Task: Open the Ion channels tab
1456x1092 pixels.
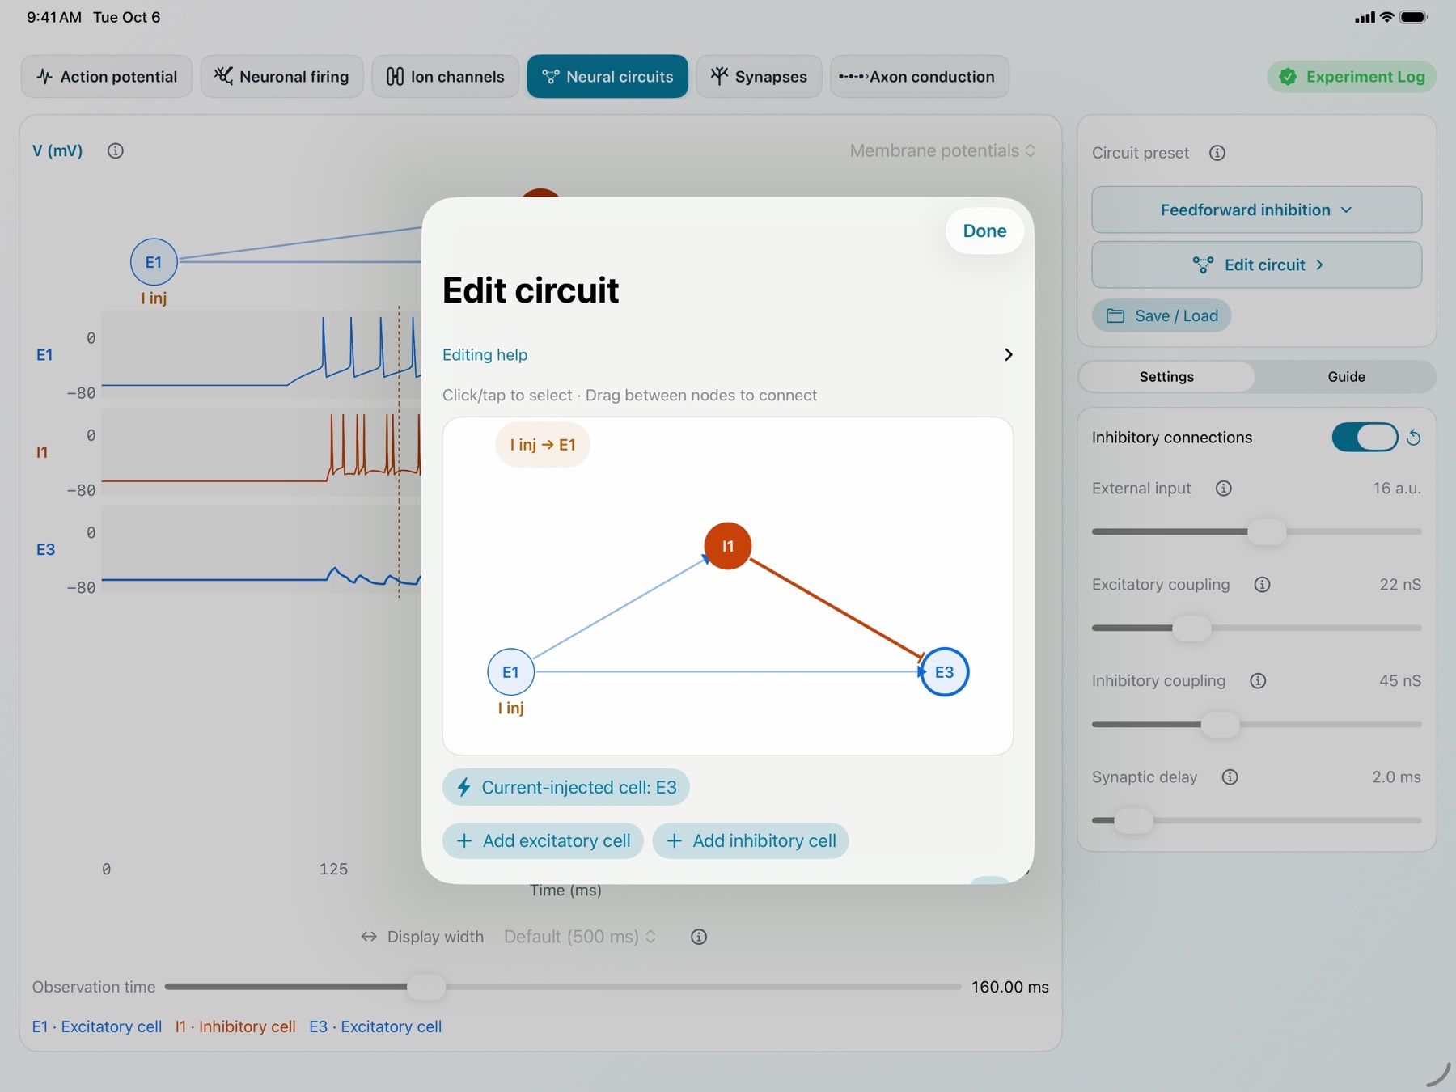Action: point(445,77)
